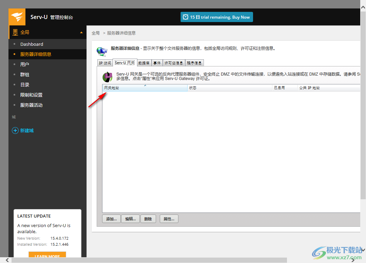Image resolution: width=366 pixels, height=263 pixels.
Task: Click the 新建域 plus icon
Action: (15, 130)
